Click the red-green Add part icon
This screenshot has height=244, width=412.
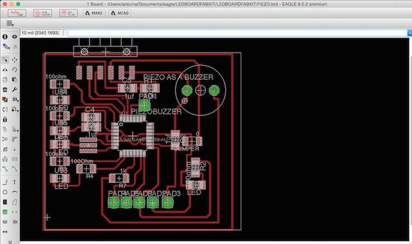[x=5, y=100]
